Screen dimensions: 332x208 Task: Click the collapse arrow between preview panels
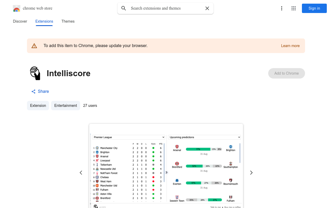(167, 172)
